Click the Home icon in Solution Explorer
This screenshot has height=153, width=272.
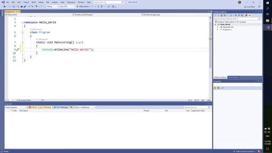(x=221, y=15)
